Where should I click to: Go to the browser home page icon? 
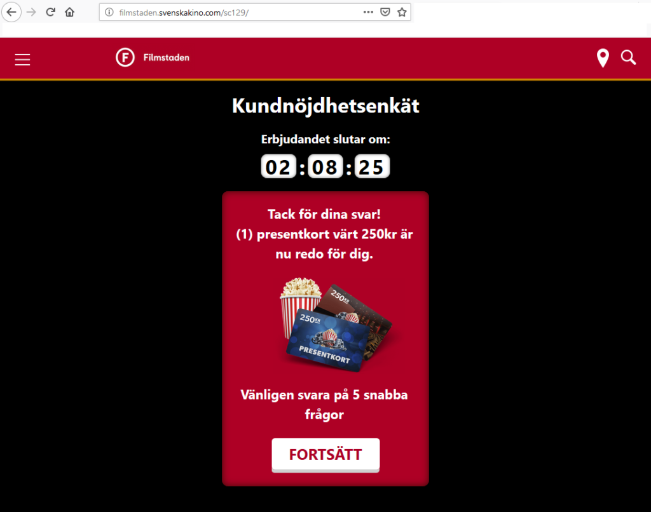point(70,12)
